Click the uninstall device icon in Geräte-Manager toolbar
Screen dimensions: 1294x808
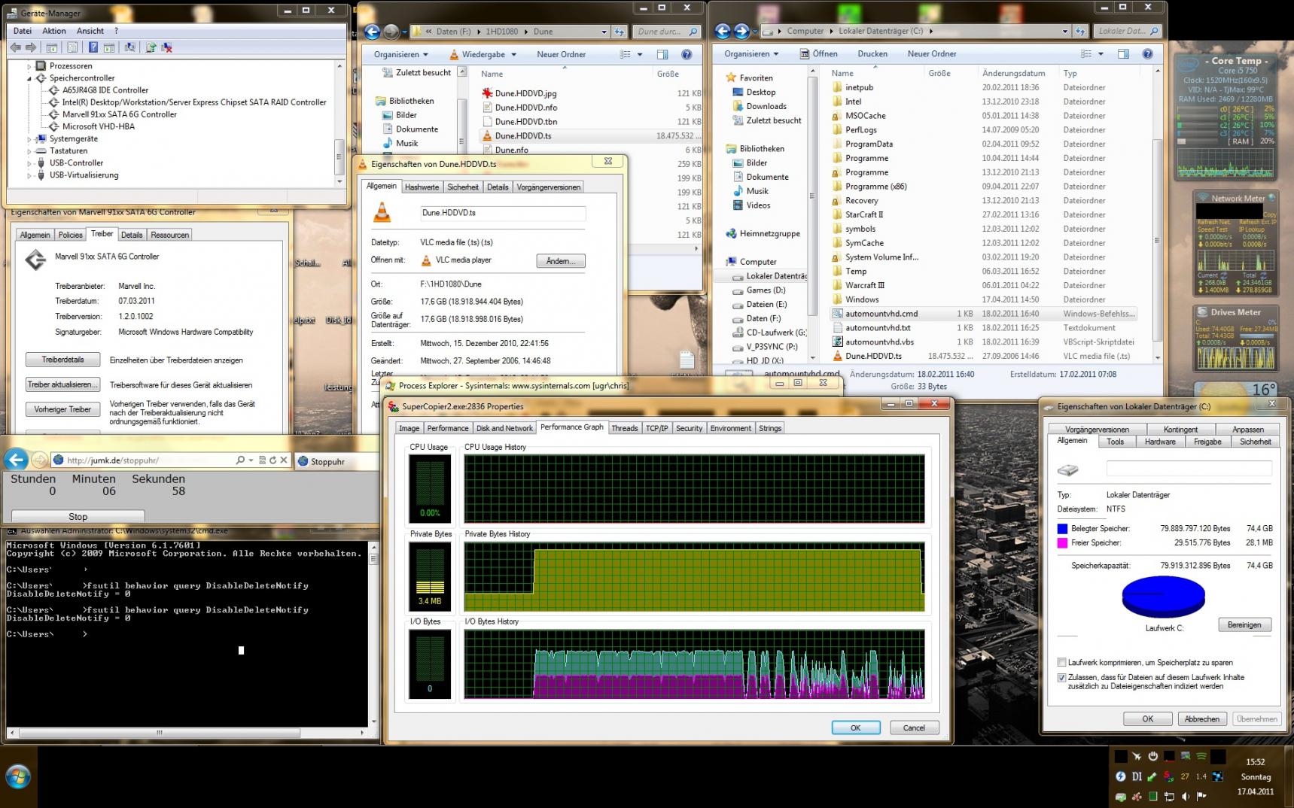click(x=167, y=47)
